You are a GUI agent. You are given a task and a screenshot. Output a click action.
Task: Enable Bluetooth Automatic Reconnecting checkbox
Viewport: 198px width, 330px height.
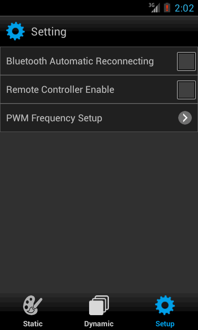186,61
